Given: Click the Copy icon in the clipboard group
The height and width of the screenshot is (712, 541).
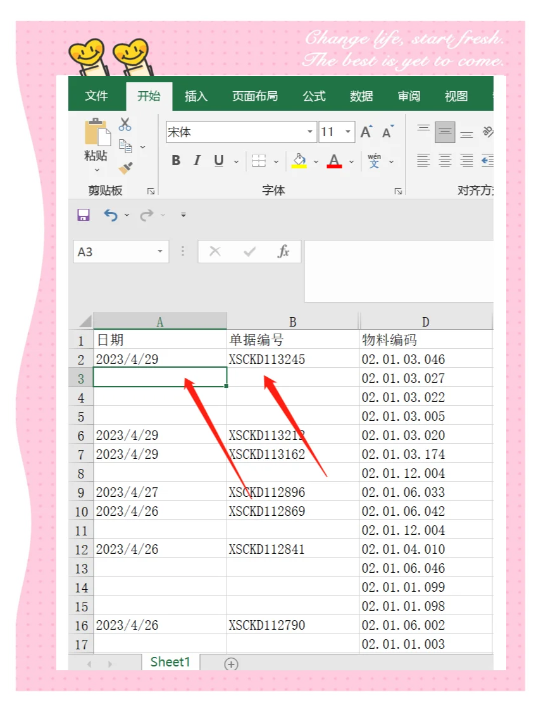Looking at the screenshot, I should [125, 144].
